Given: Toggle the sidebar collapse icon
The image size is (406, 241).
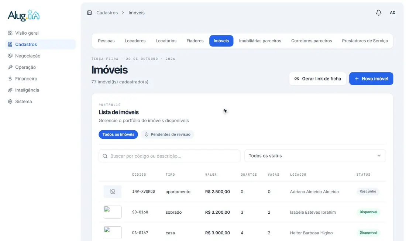Looking at the screenshot, I should (x=89, y=13).
